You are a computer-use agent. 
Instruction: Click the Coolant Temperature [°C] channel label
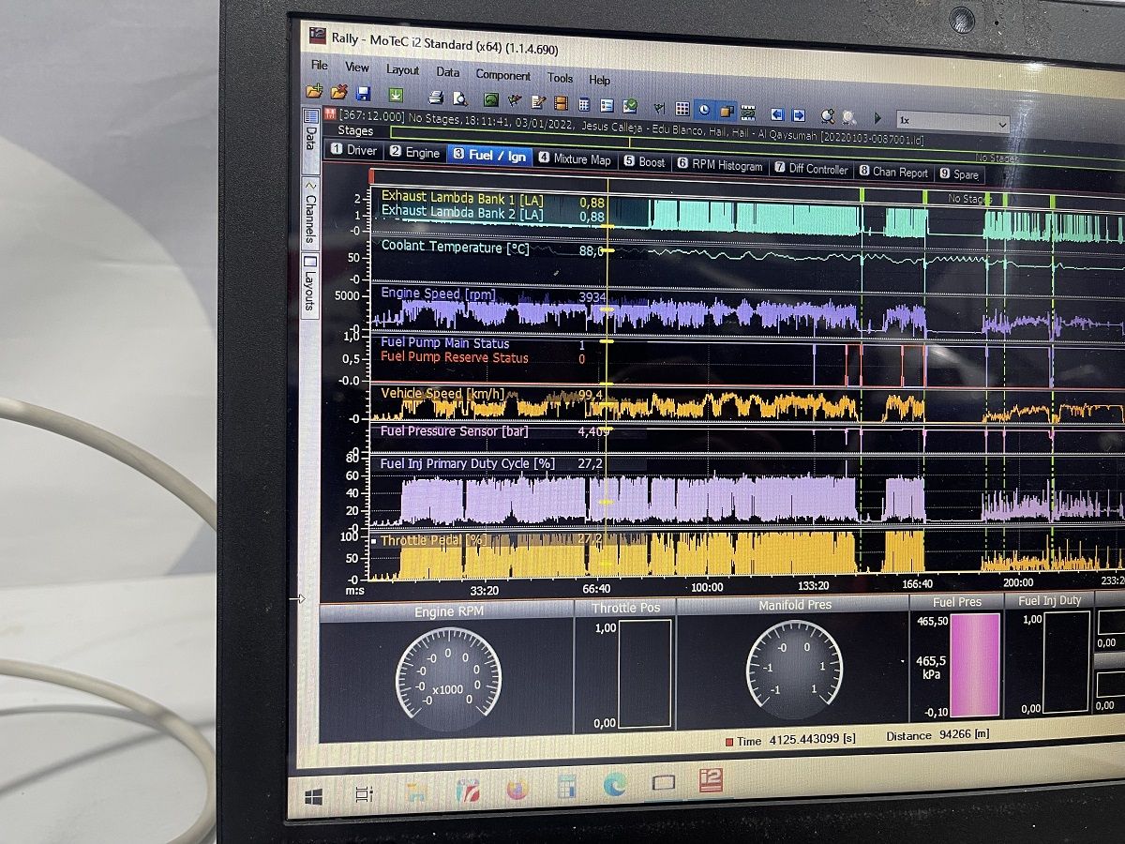pos(455,248)
